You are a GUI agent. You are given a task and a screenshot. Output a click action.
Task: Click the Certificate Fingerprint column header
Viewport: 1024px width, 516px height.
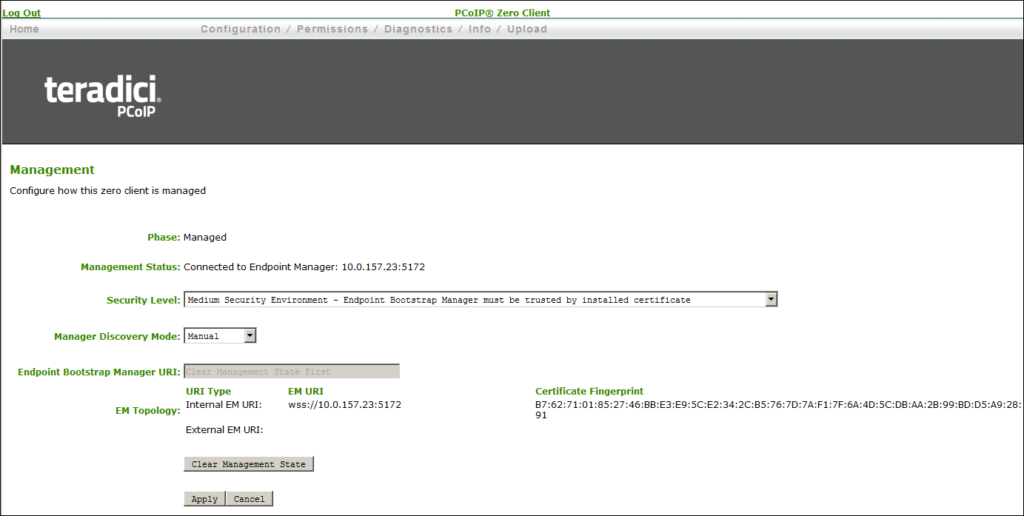pos(589,391)
